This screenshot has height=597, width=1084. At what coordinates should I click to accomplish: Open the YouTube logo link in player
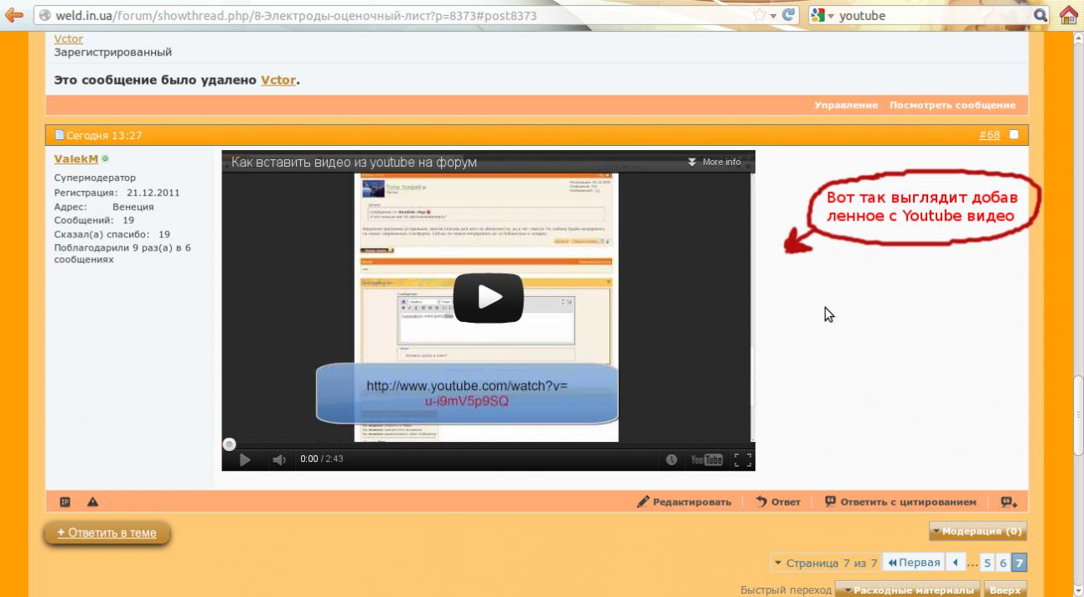tap(706, 459)
